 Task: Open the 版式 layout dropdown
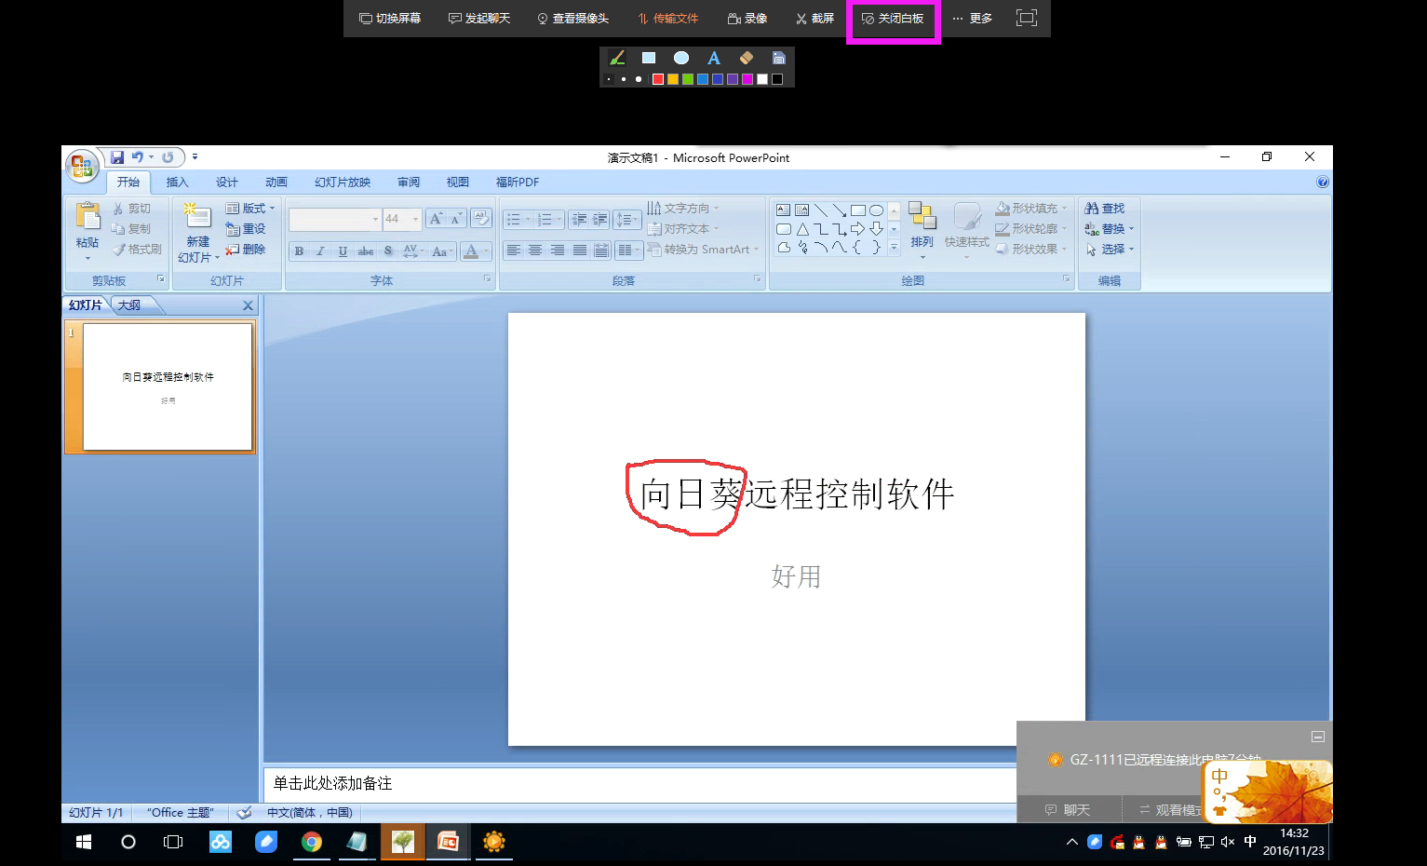(251, 209)
